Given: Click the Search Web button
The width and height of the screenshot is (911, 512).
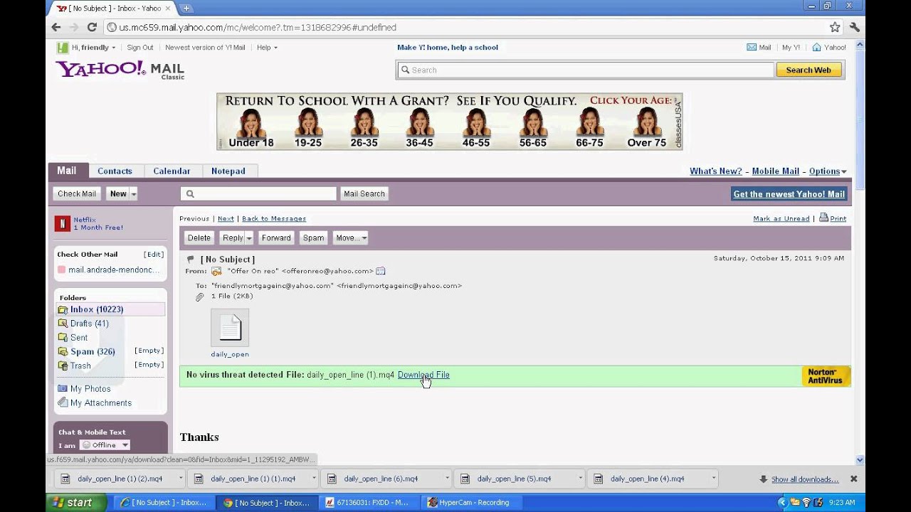Looking at the screenshot, I should [x=809, y=70].
